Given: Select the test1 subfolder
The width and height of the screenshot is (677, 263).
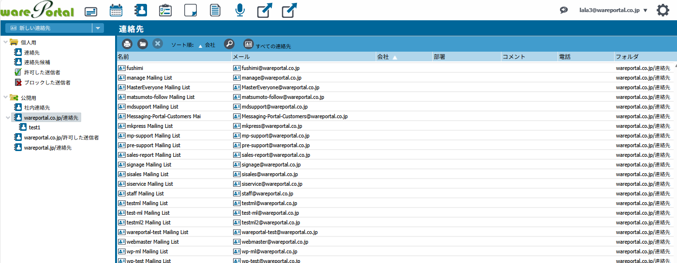Looking at the screenshot, I should (34, 127).
